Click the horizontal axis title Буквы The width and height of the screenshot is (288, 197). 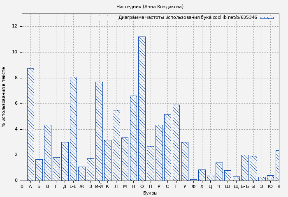(150, 193)
